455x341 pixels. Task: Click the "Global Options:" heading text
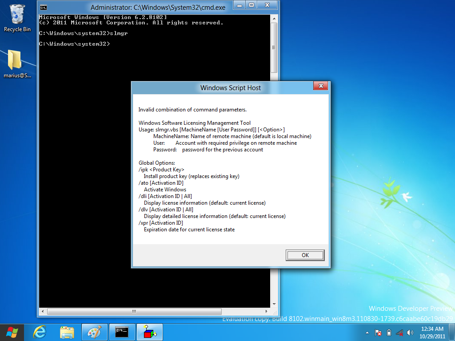pyautogui.click(x=157, y=163)
